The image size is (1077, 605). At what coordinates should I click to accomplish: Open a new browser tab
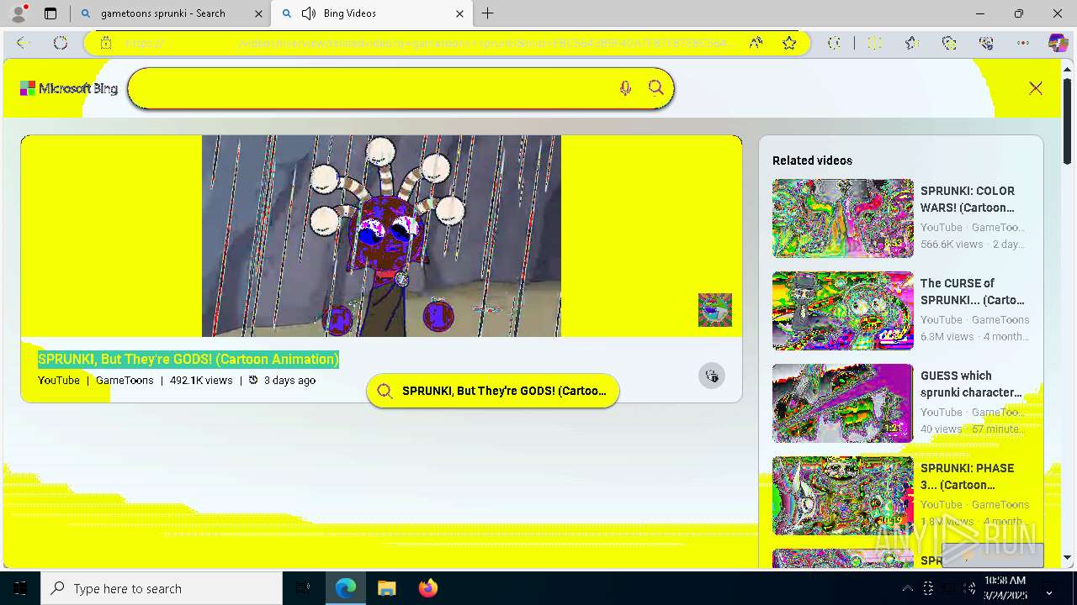[x=488, y=13]
